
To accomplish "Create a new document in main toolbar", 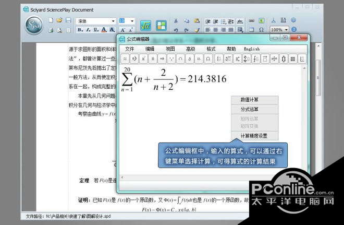I will point(51,20).
